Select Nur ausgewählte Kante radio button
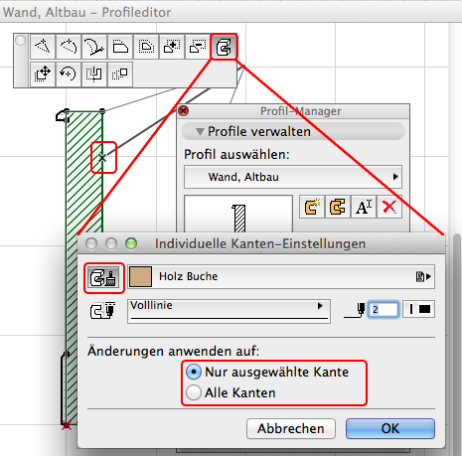The image size is (462, 456). coord(194,372)
